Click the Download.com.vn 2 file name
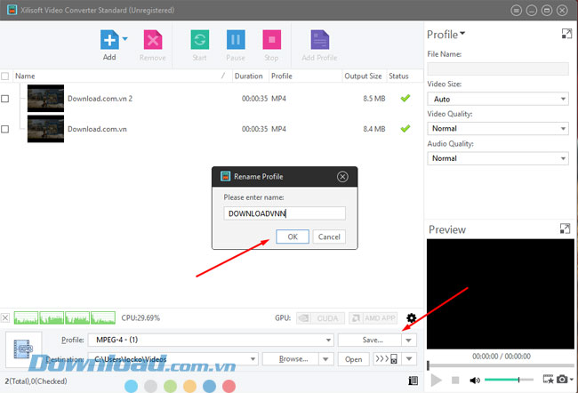Image resolution: width=578 pixels, height=393 pixels. tap(100, 99)
